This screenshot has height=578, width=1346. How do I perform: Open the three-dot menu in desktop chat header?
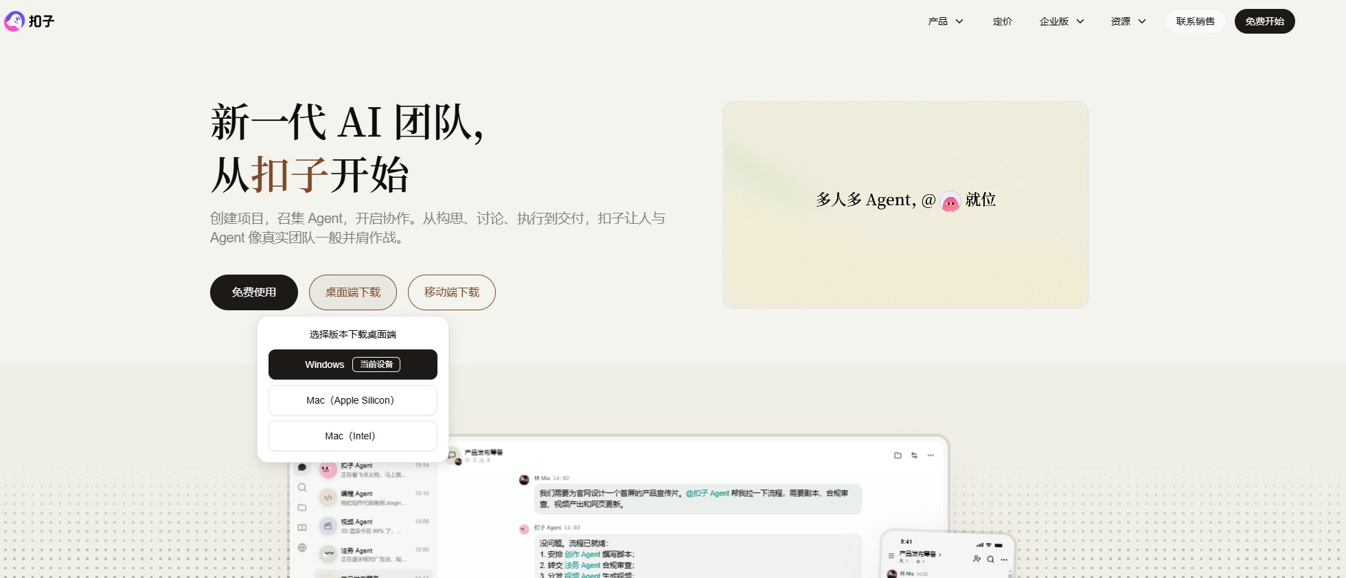(x=931, y=455)
